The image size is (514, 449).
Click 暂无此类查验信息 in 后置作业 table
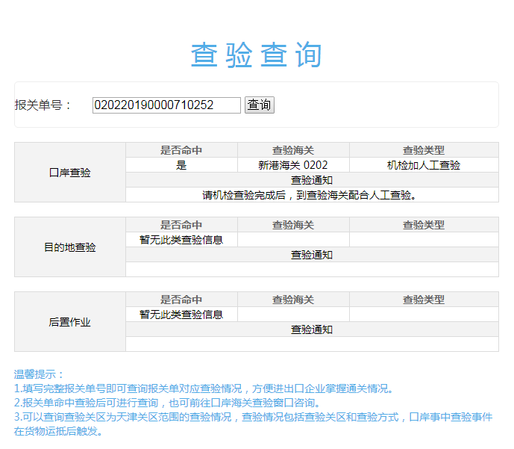(181, 315)
